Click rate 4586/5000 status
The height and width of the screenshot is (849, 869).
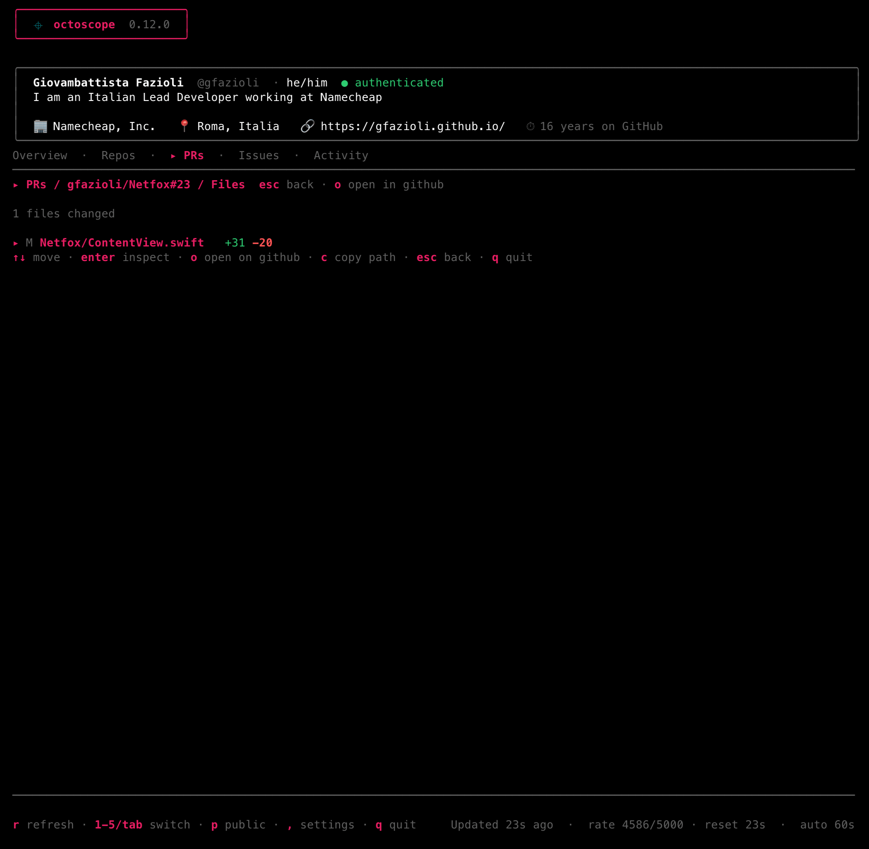(x=636, y=825)
